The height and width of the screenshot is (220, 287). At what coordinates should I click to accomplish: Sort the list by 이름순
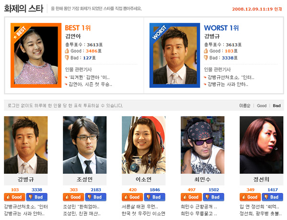[x=245, y=106]
